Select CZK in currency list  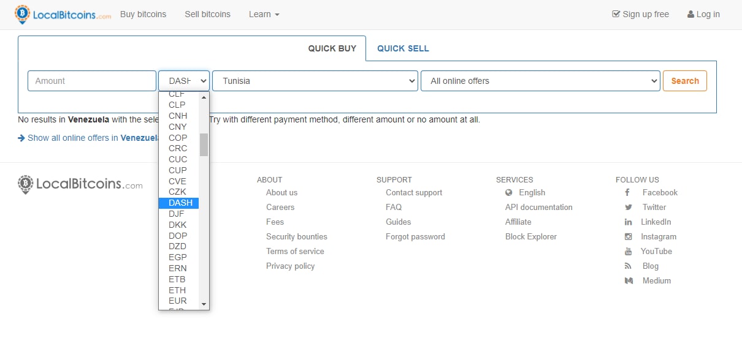tap(178, 192)
